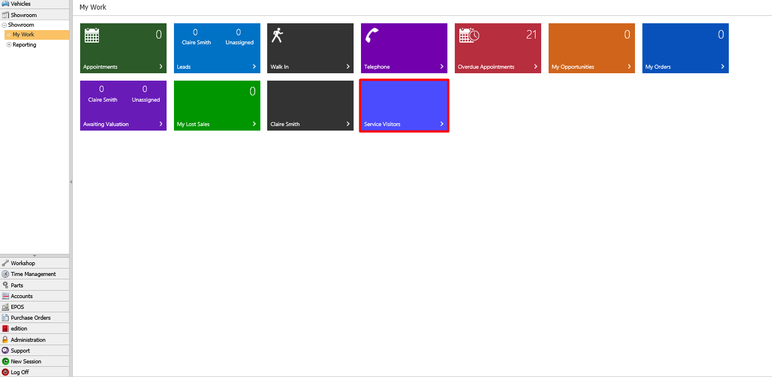Open the Walk In tile

pos(310,48)
